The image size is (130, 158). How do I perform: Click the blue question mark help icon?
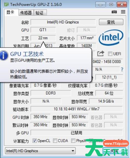pyautogui.click(x=122, y=70)
